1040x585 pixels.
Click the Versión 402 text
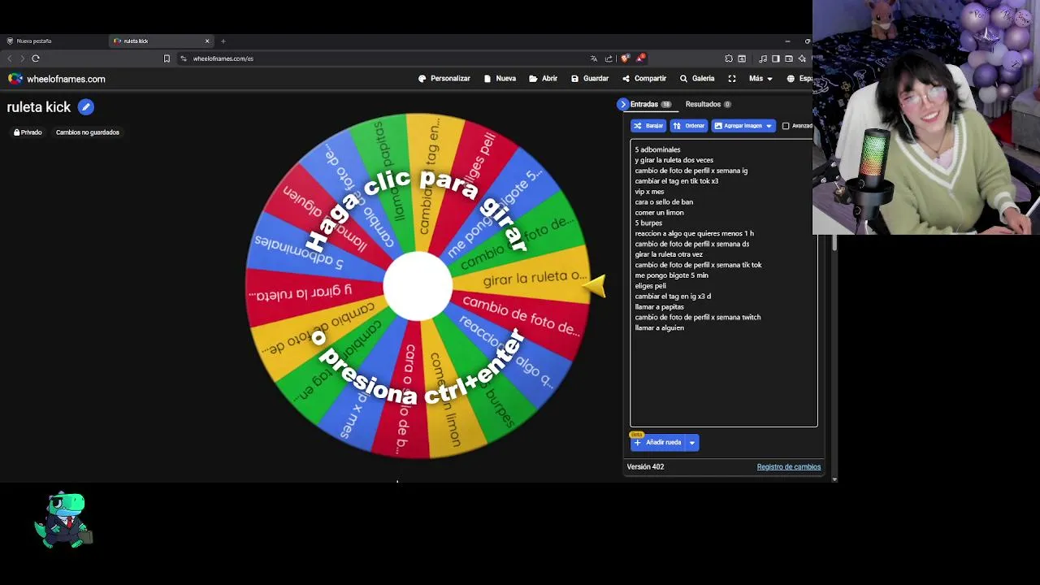tap(645, 466)
